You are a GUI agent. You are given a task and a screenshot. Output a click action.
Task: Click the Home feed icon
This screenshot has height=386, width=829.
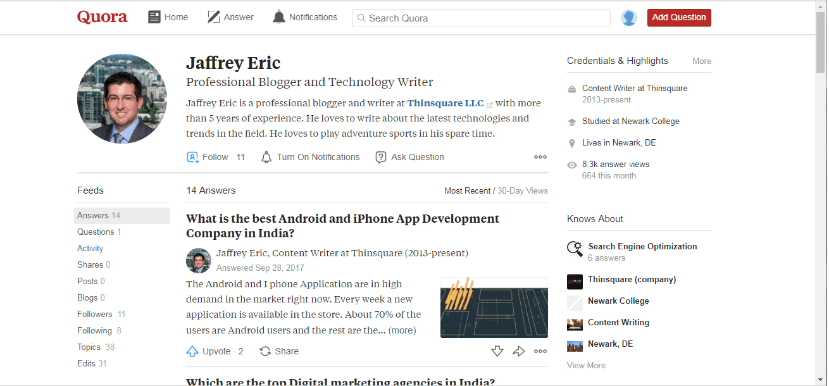pyautogui.click(x=154, y=17)
